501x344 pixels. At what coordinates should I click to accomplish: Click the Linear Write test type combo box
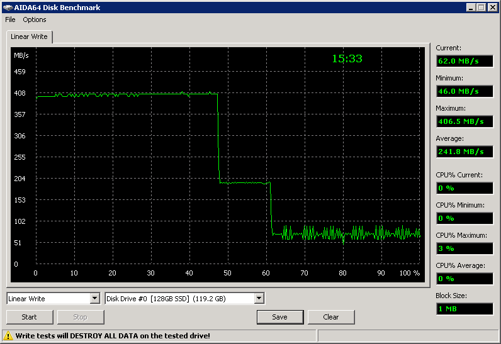coord(53,298)
